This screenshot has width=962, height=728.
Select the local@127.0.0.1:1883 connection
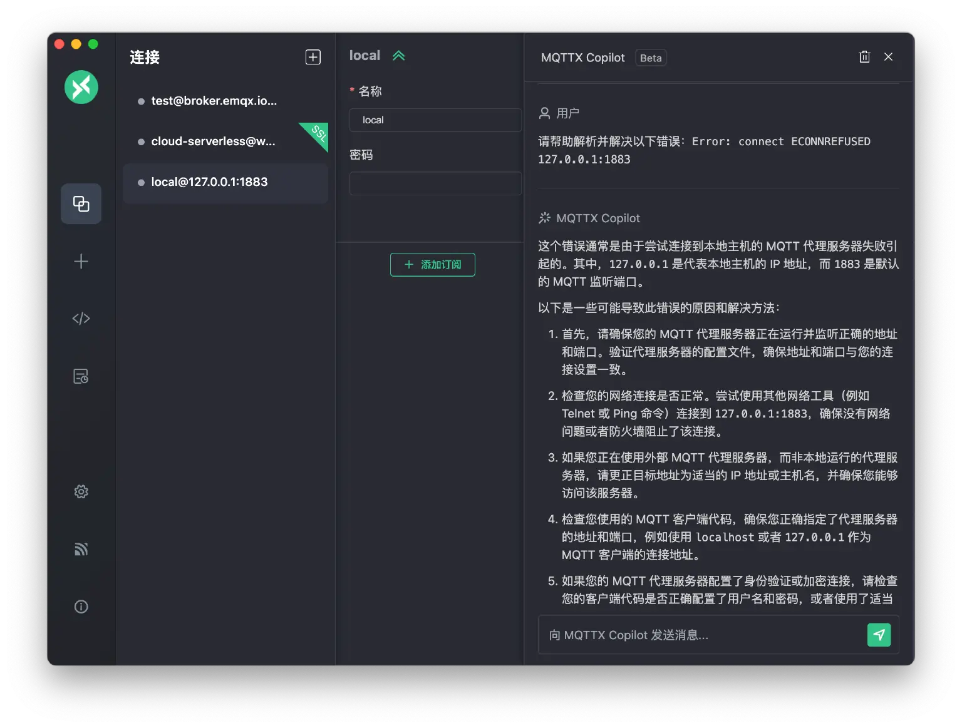click(209, 182)
